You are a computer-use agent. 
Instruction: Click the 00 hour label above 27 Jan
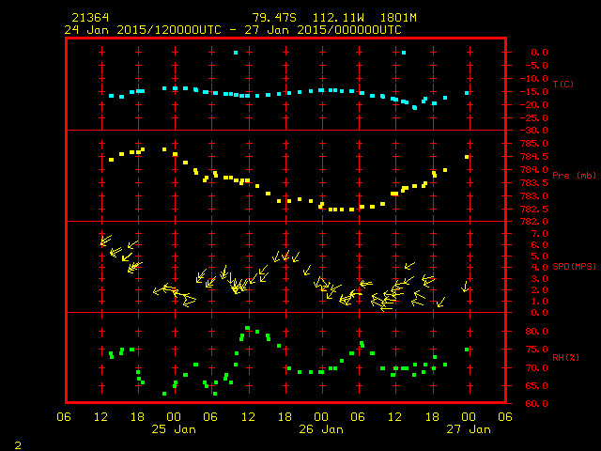click(469, 417)
